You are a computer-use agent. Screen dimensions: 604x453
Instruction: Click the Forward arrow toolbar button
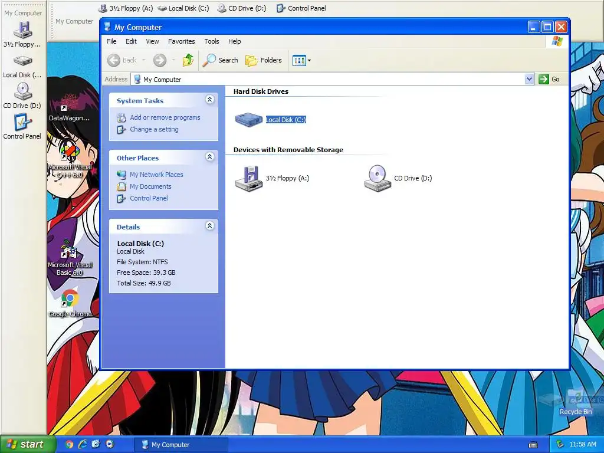[159, 60]
